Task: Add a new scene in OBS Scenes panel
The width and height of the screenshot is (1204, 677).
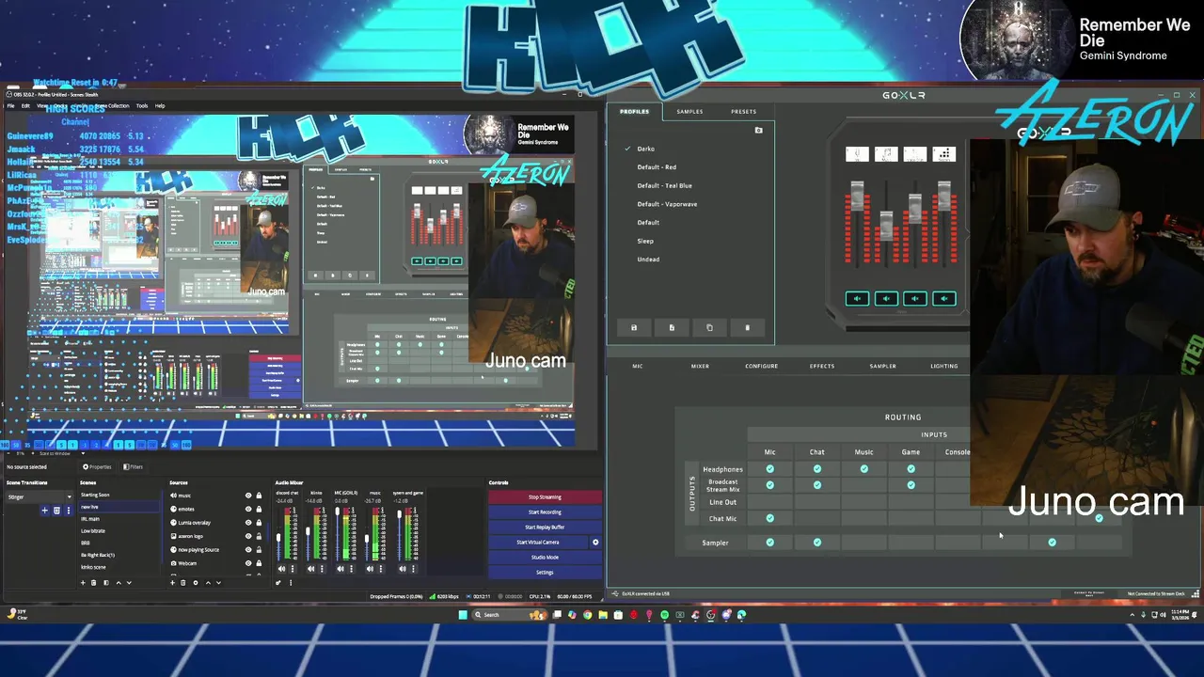Action: (x=83, y=583)
